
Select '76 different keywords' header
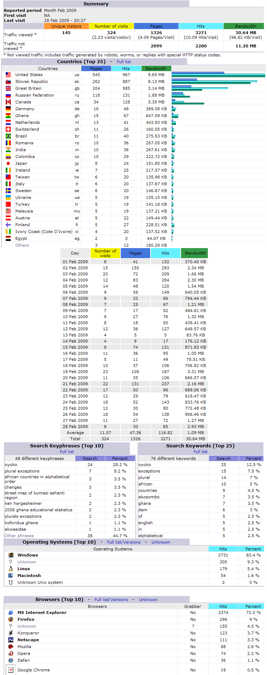[173, 458]
